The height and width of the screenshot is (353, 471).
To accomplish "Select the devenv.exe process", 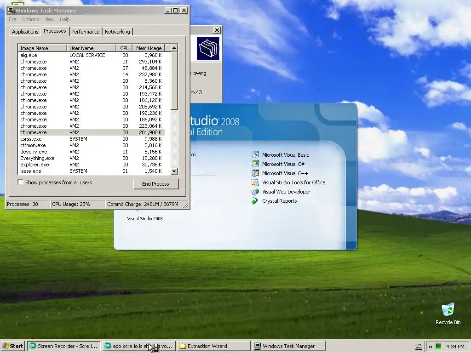I will 92,152.
